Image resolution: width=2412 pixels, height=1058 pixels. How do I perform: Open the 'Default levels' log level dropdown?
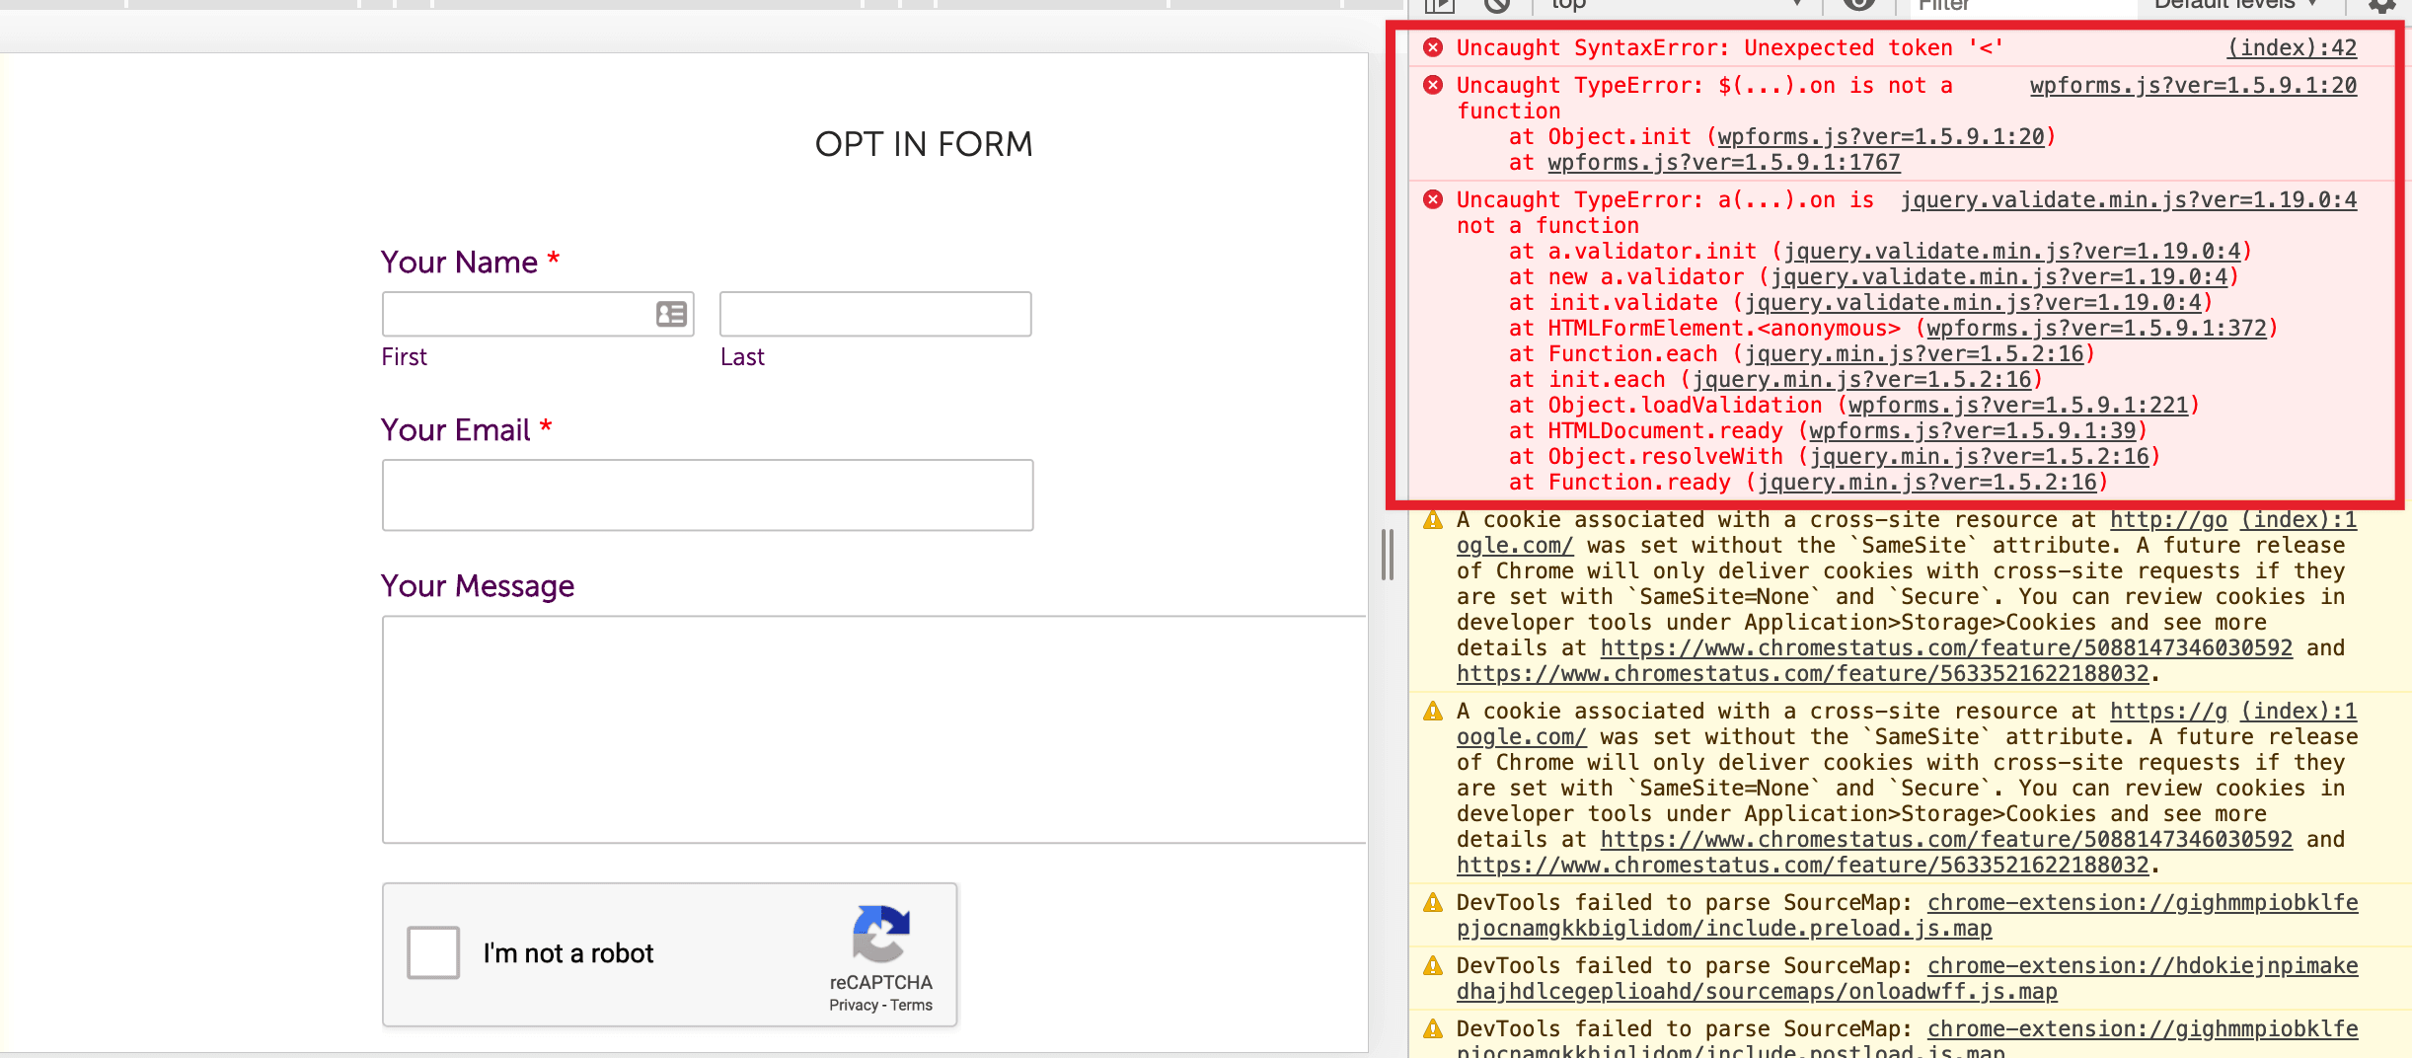2236,5
